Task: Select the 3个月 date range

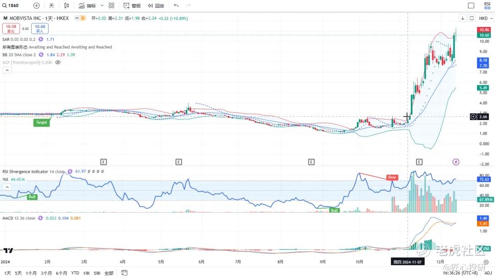Action: click(46, 273)
